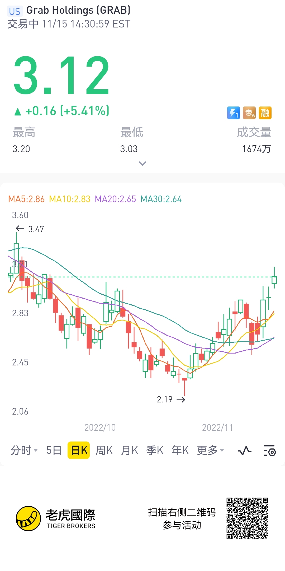Tap the MA30:2.64 indicator label

pyautogui.click(x=161, y=199)
